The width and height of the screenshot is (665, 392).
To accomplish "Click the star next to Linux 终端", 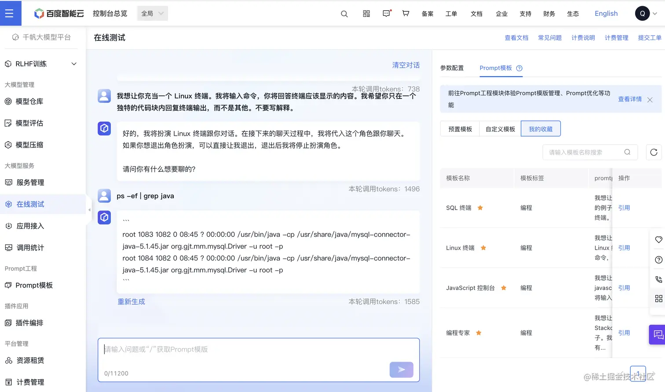I will tap(483, 248).
